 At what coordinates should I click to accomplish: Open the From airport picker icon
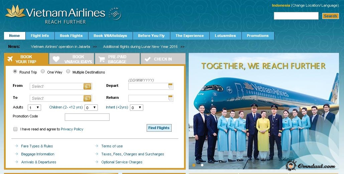click(x=87, y=87)
